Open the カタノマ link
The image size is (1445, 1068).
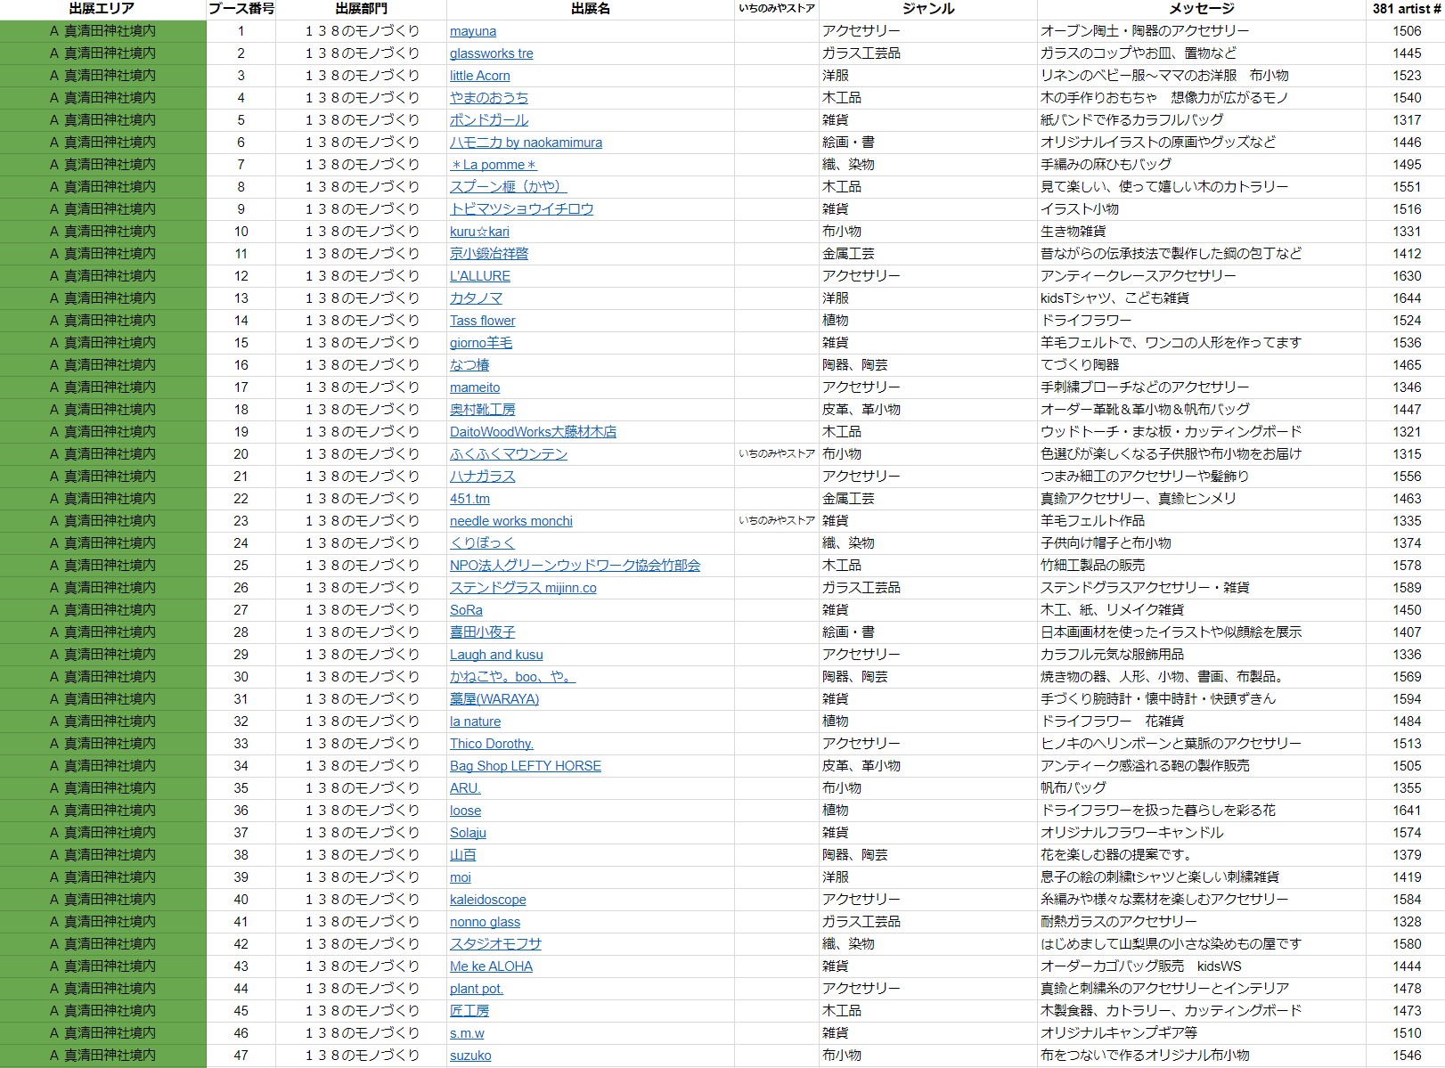pyautogui.click(x=476, y=298)
